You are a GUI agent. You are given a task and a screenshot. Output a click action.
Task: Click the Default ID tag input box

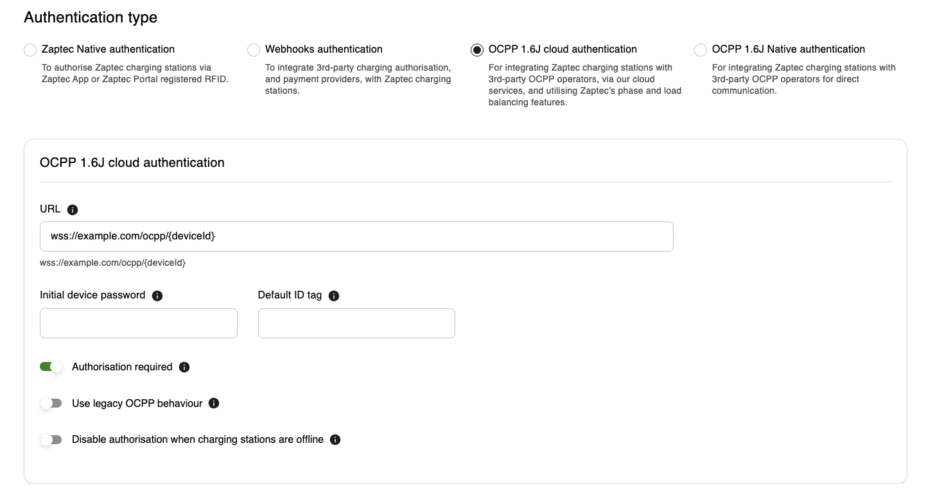click(x=356, y=323)
